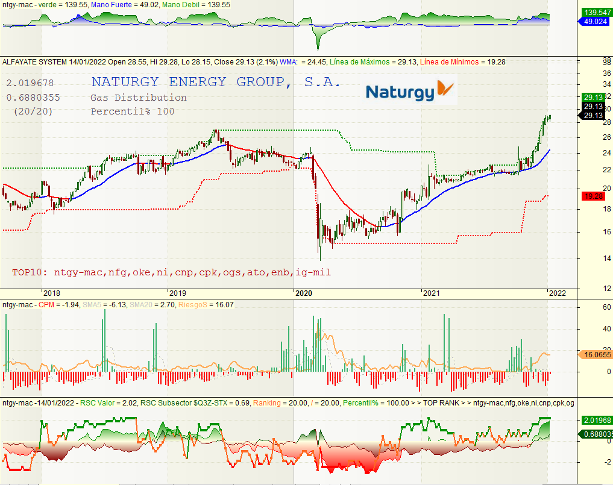Click the (20/20) ranking text
Image resolution: width=613 pixels, height=485 pixels.
pos(33,111)
